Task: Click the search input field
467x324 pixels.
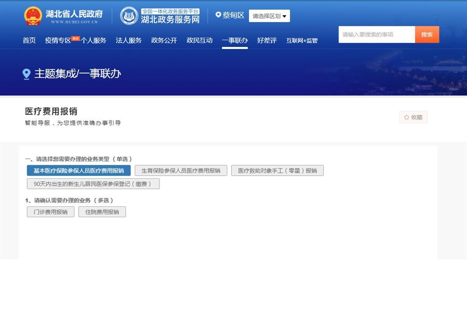Action: 376,35
